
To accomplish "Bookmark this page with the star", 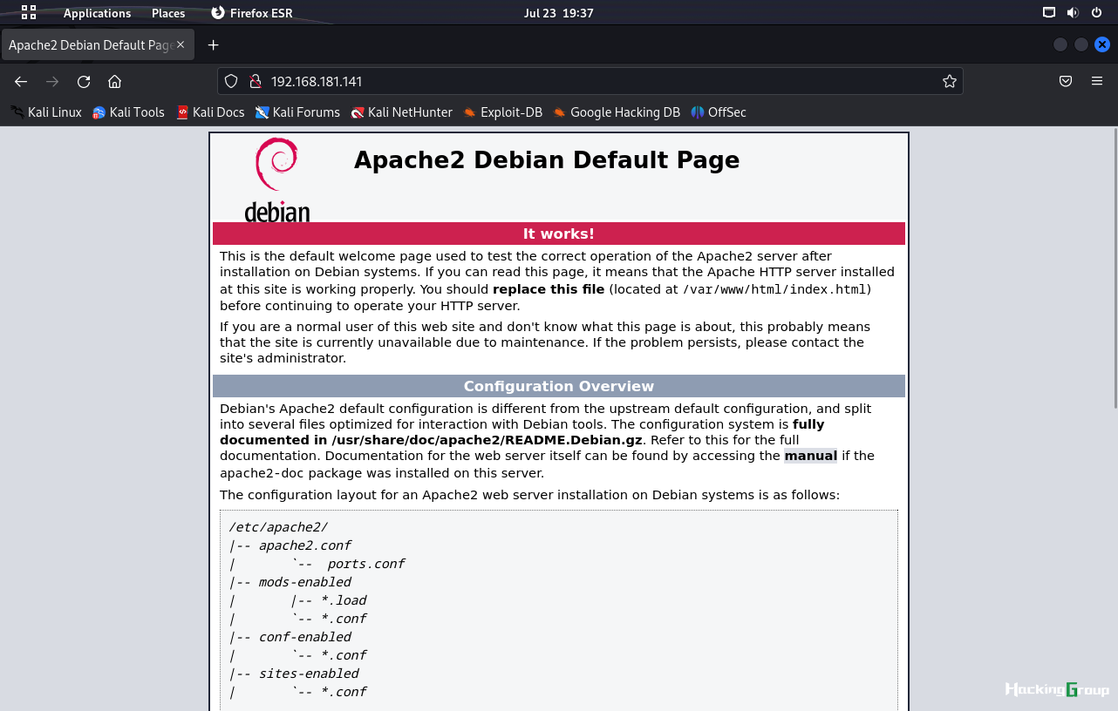I will coord(950,81).
